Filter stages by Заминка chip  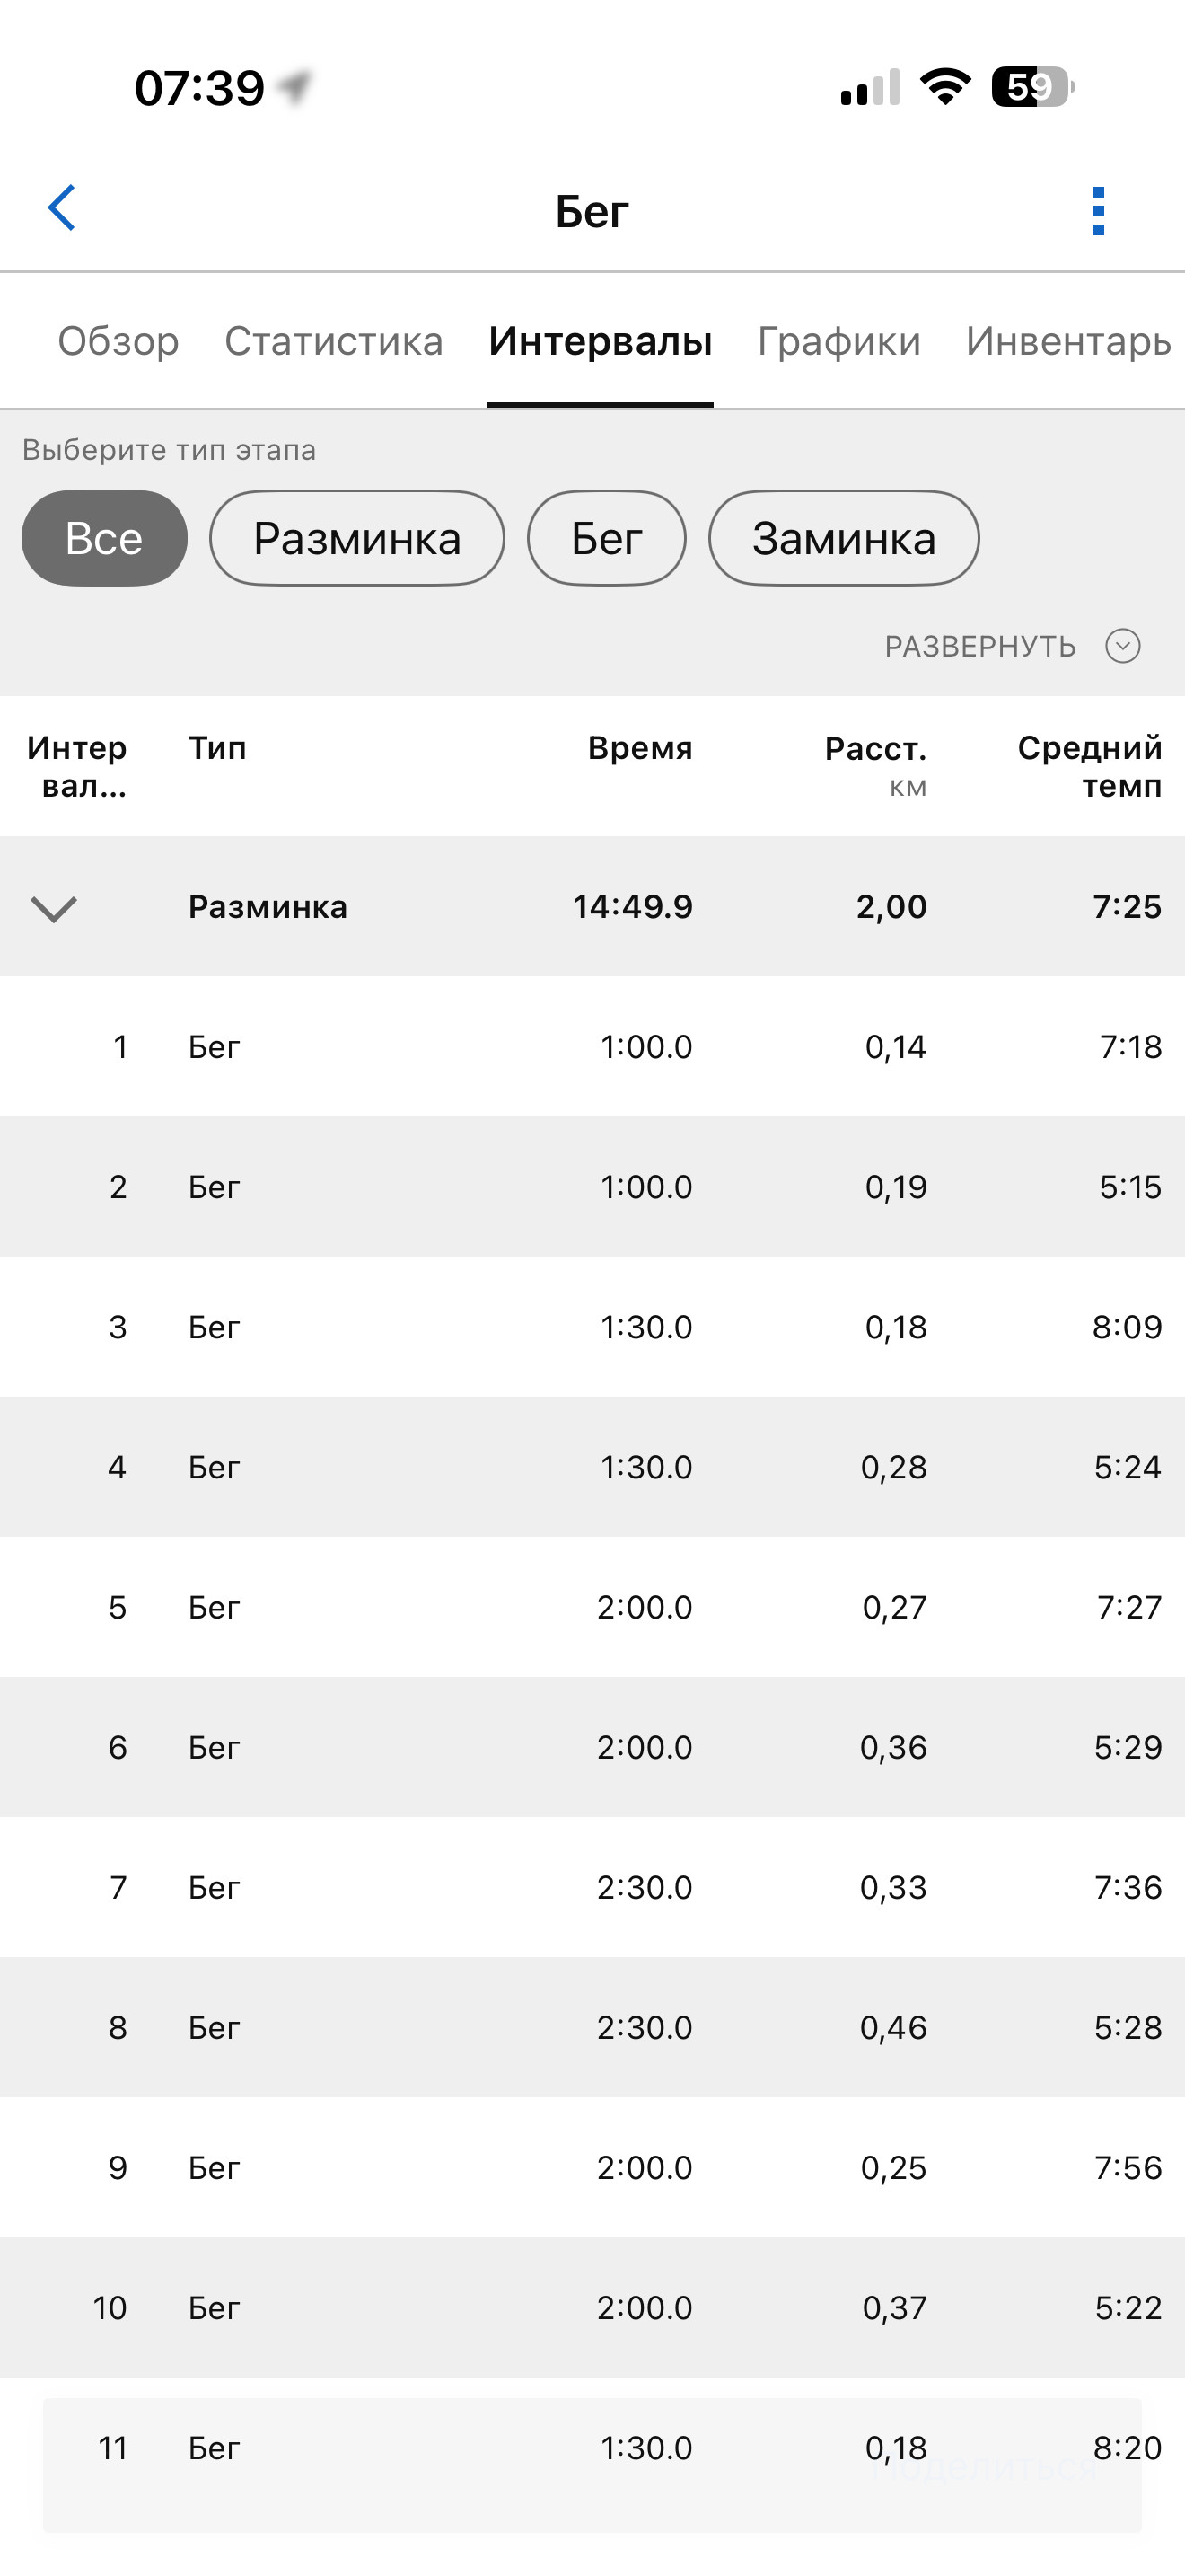pos(843,538)
